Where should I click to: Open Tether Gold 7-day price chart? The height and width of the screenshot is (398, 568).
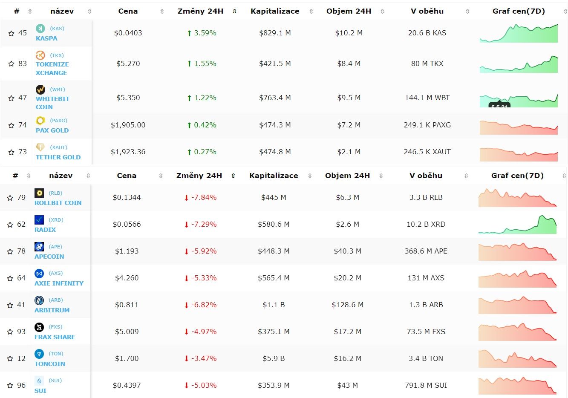pos(519,154)
